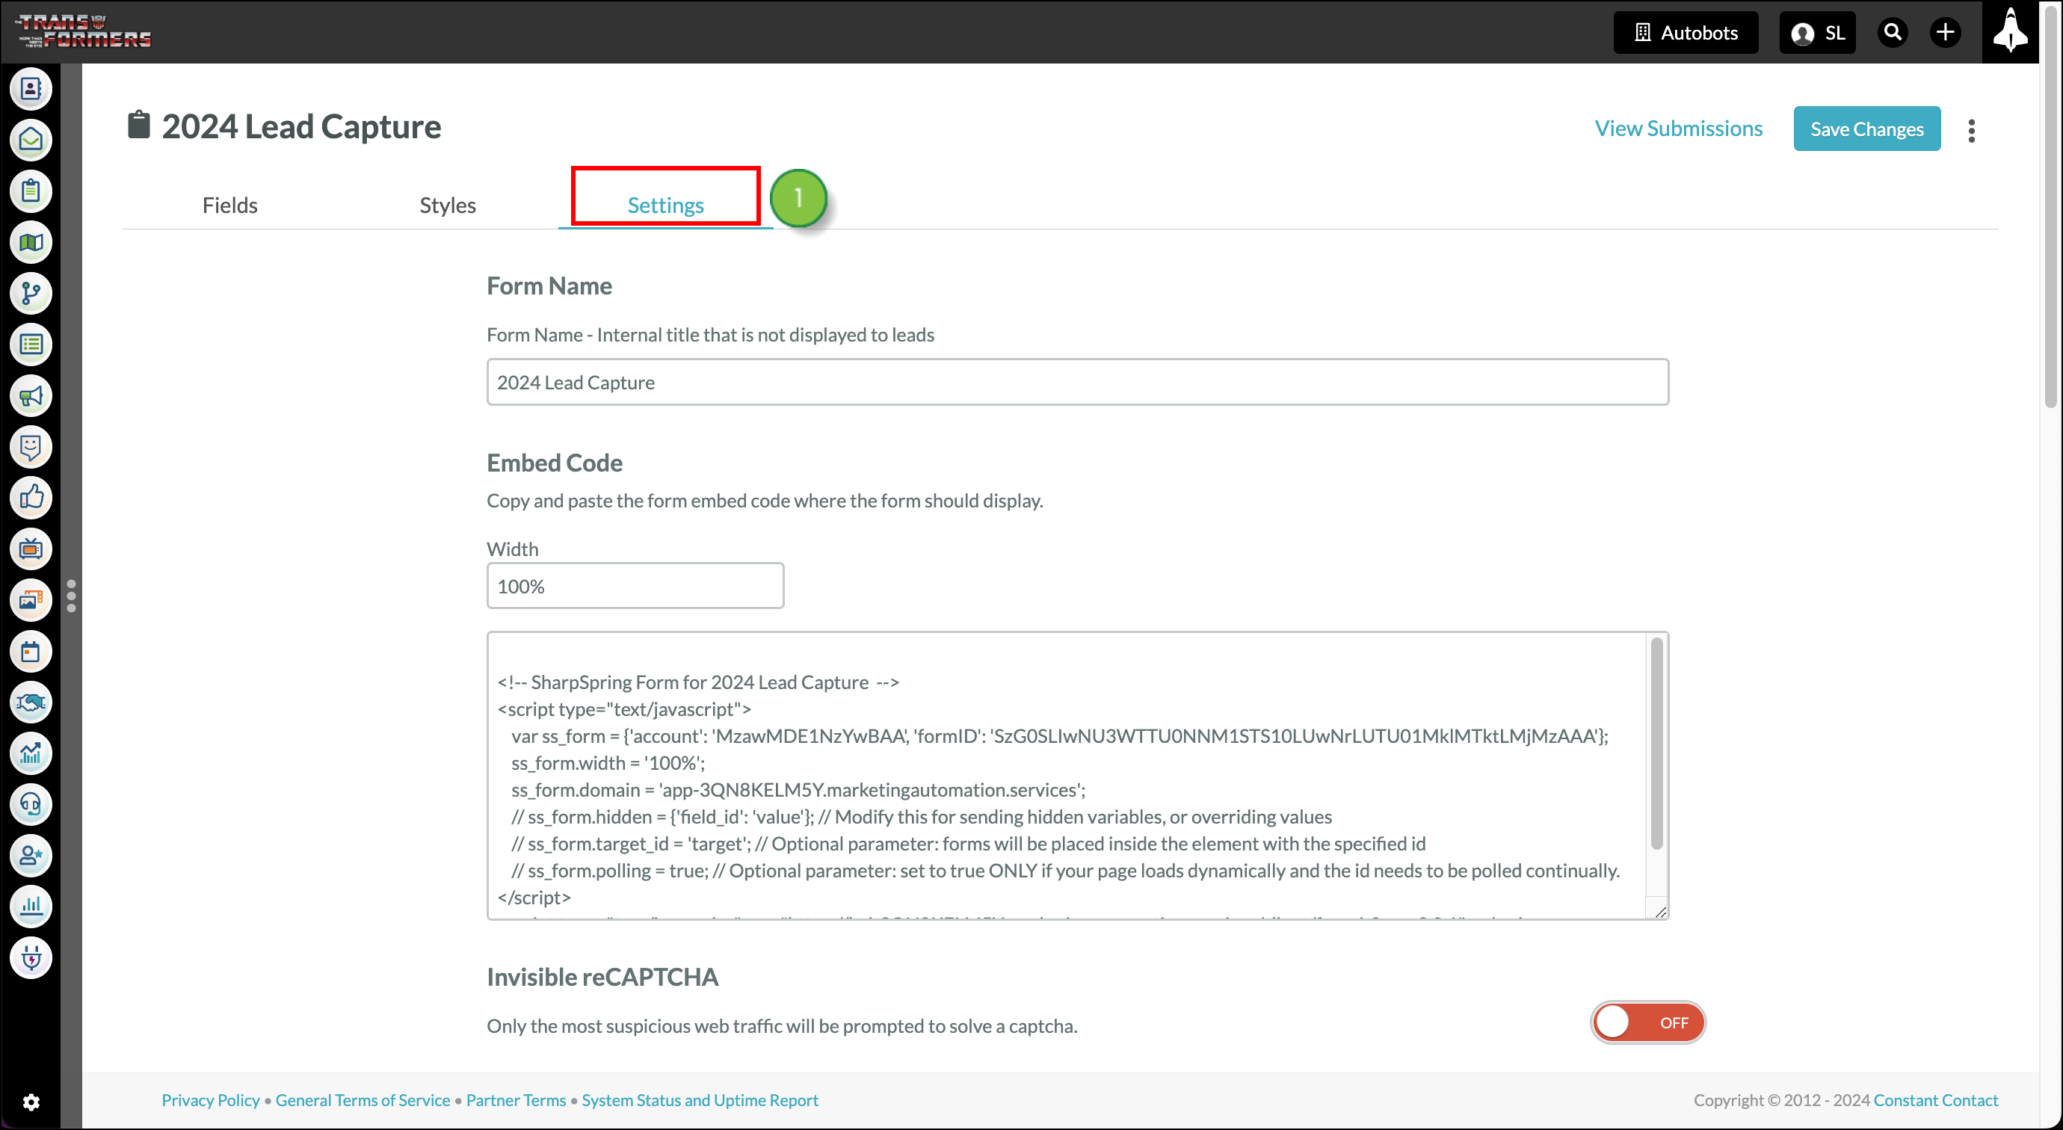Click the "ss_form.domain" line in embed code
Viewport: 2063px width, 1130px height.
click(798, 790)
